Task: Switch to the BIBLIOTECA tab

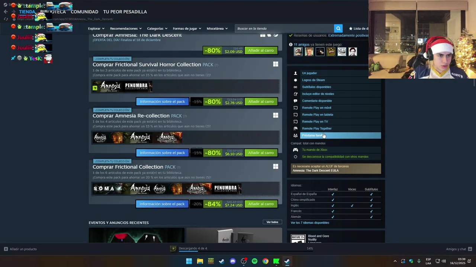Action: point(53,12)
